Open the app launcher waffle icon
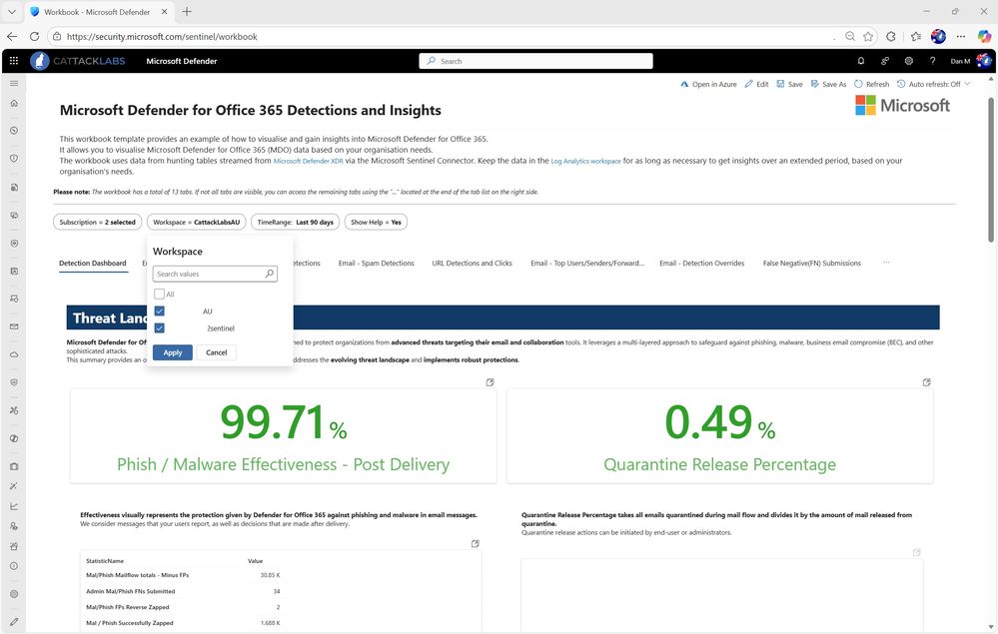 [13, 61]
